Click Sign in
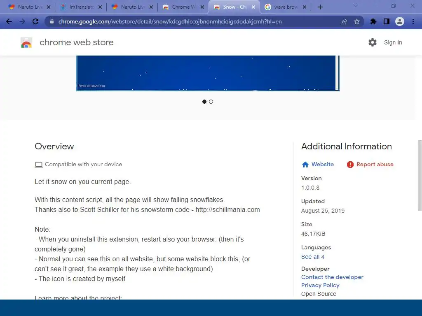Screen dimensions: 422x316 coord(393,42)
